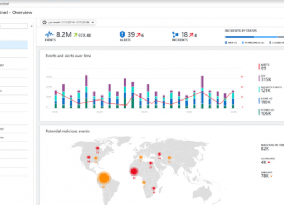Click the large orange South America map bubble

(104, 178)
